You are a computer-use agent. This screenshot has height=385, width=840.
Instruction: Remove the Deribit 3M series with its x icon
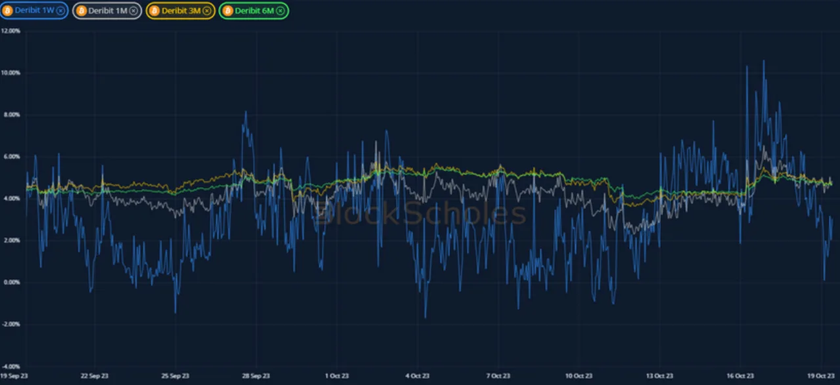(x=207, y=10)
